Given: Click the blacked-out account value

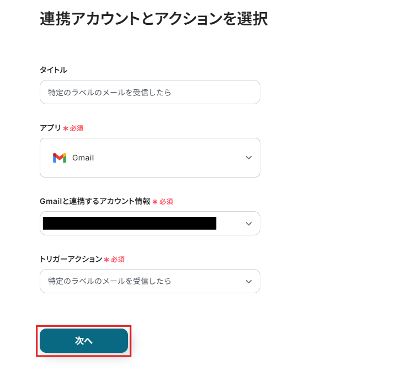Looking at the screenshot, I should [129, 223].
